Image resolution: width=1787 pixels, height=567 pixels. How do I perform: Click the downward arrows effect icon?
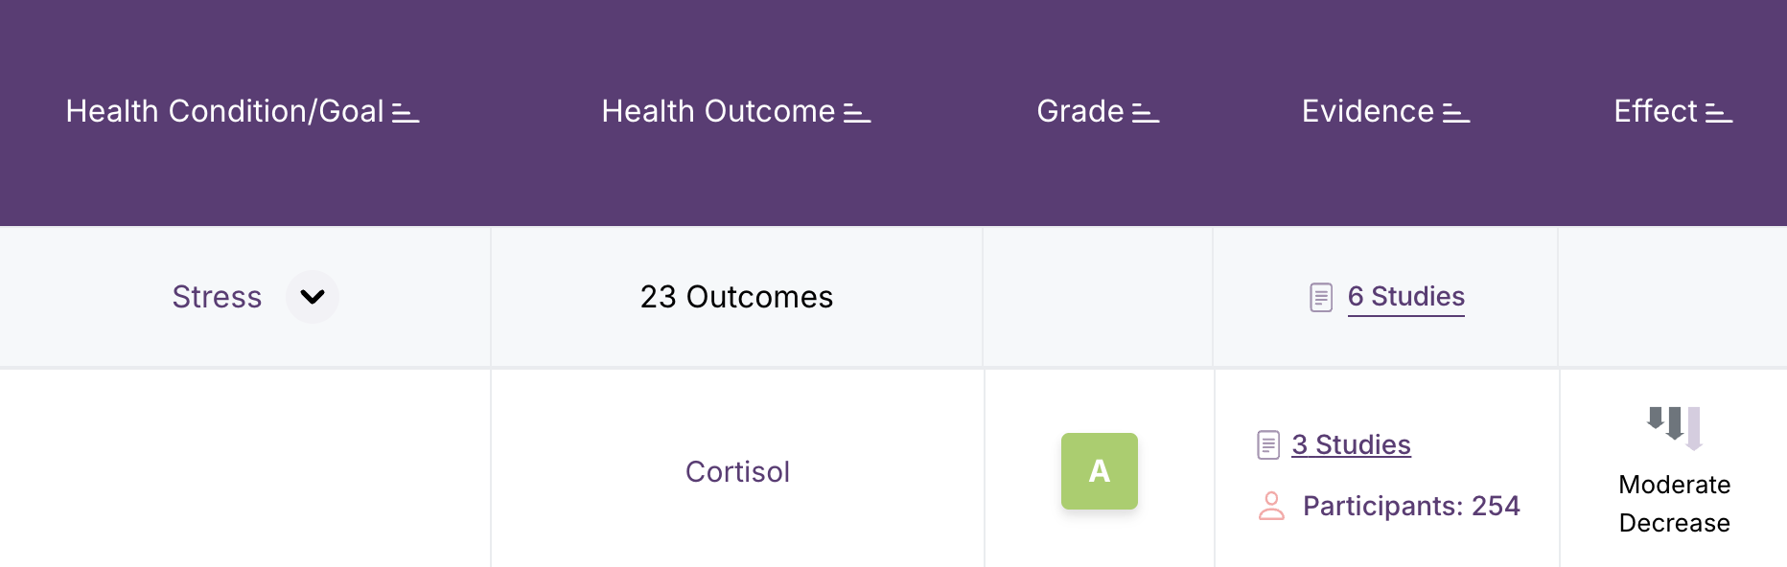(x=1674, y=425)
